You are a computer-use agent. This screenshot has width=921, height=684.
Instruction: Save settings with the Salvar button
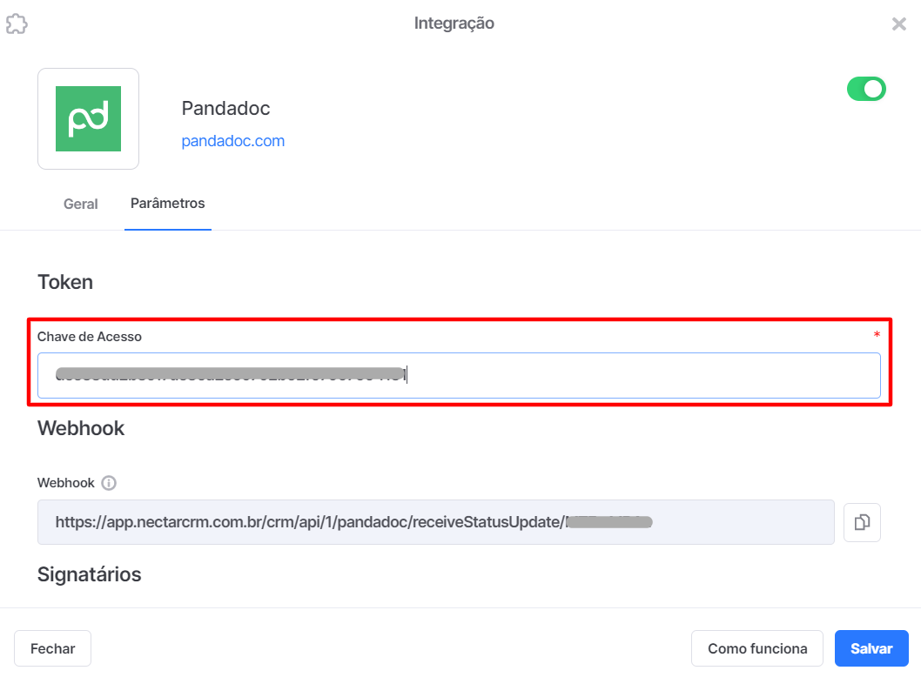click(871, 648)
